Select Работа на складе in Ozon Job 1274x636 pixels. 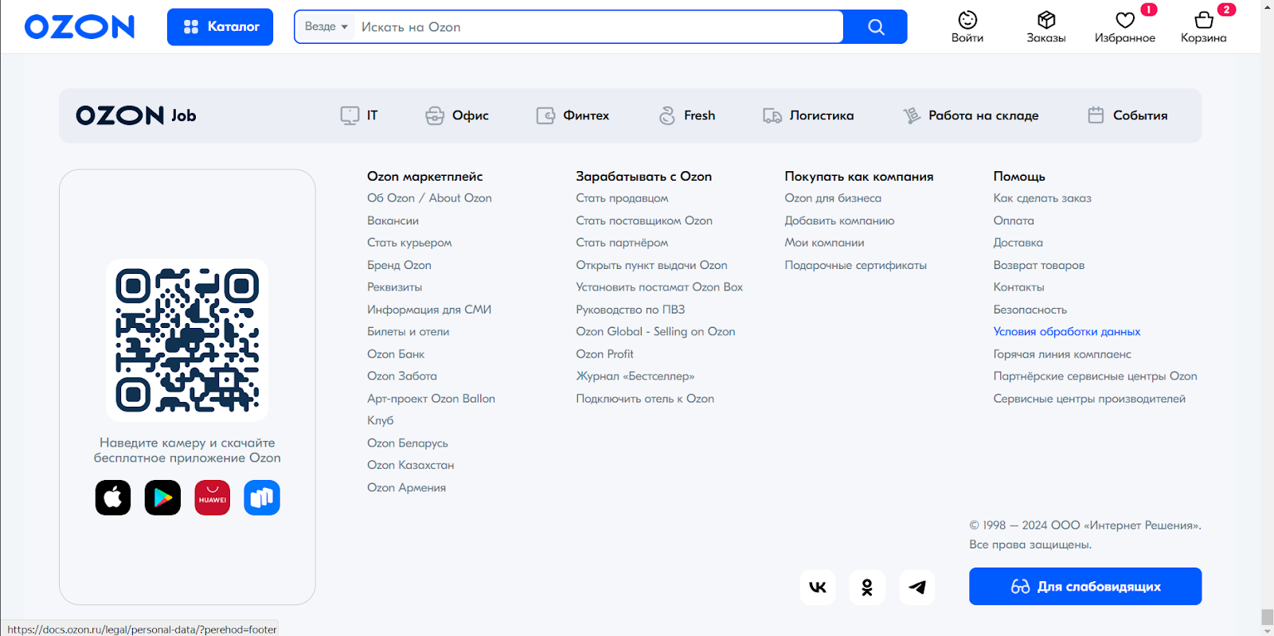coord(971,115)
